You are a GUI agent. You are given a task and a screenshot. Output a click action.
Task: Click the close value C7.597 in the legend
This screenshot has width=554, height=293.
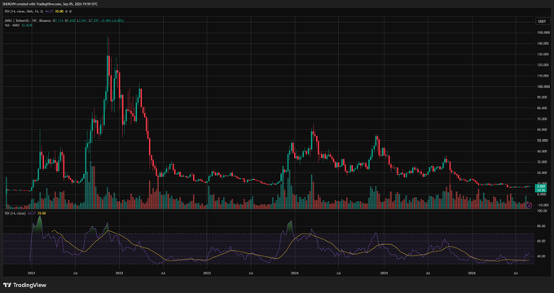94,20
